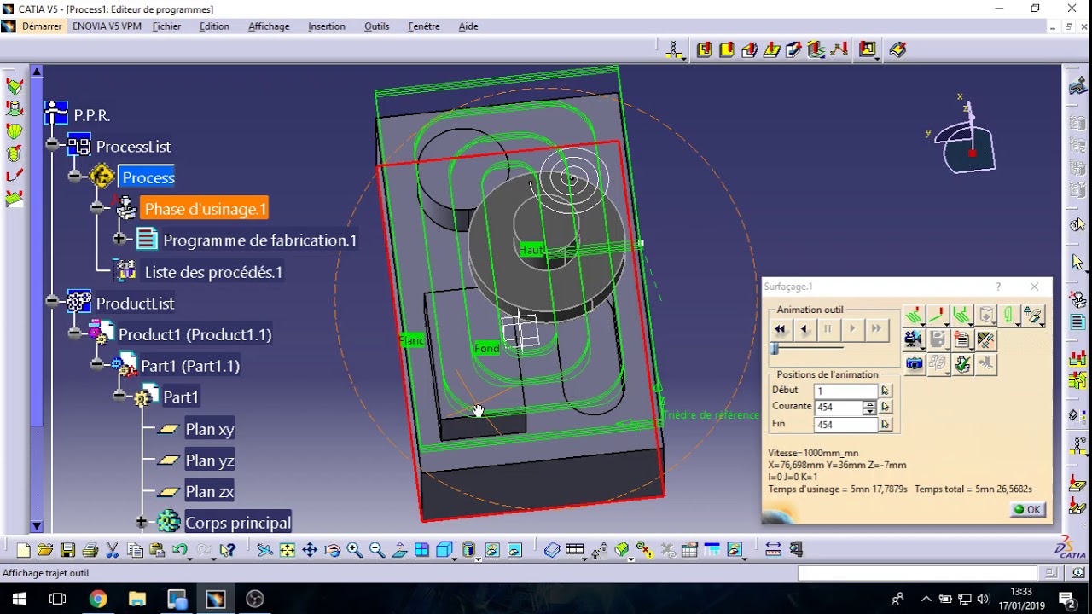The image size is (1092, 614).
Task: Click the Task View taskbar icon
Action: [58, 599]
